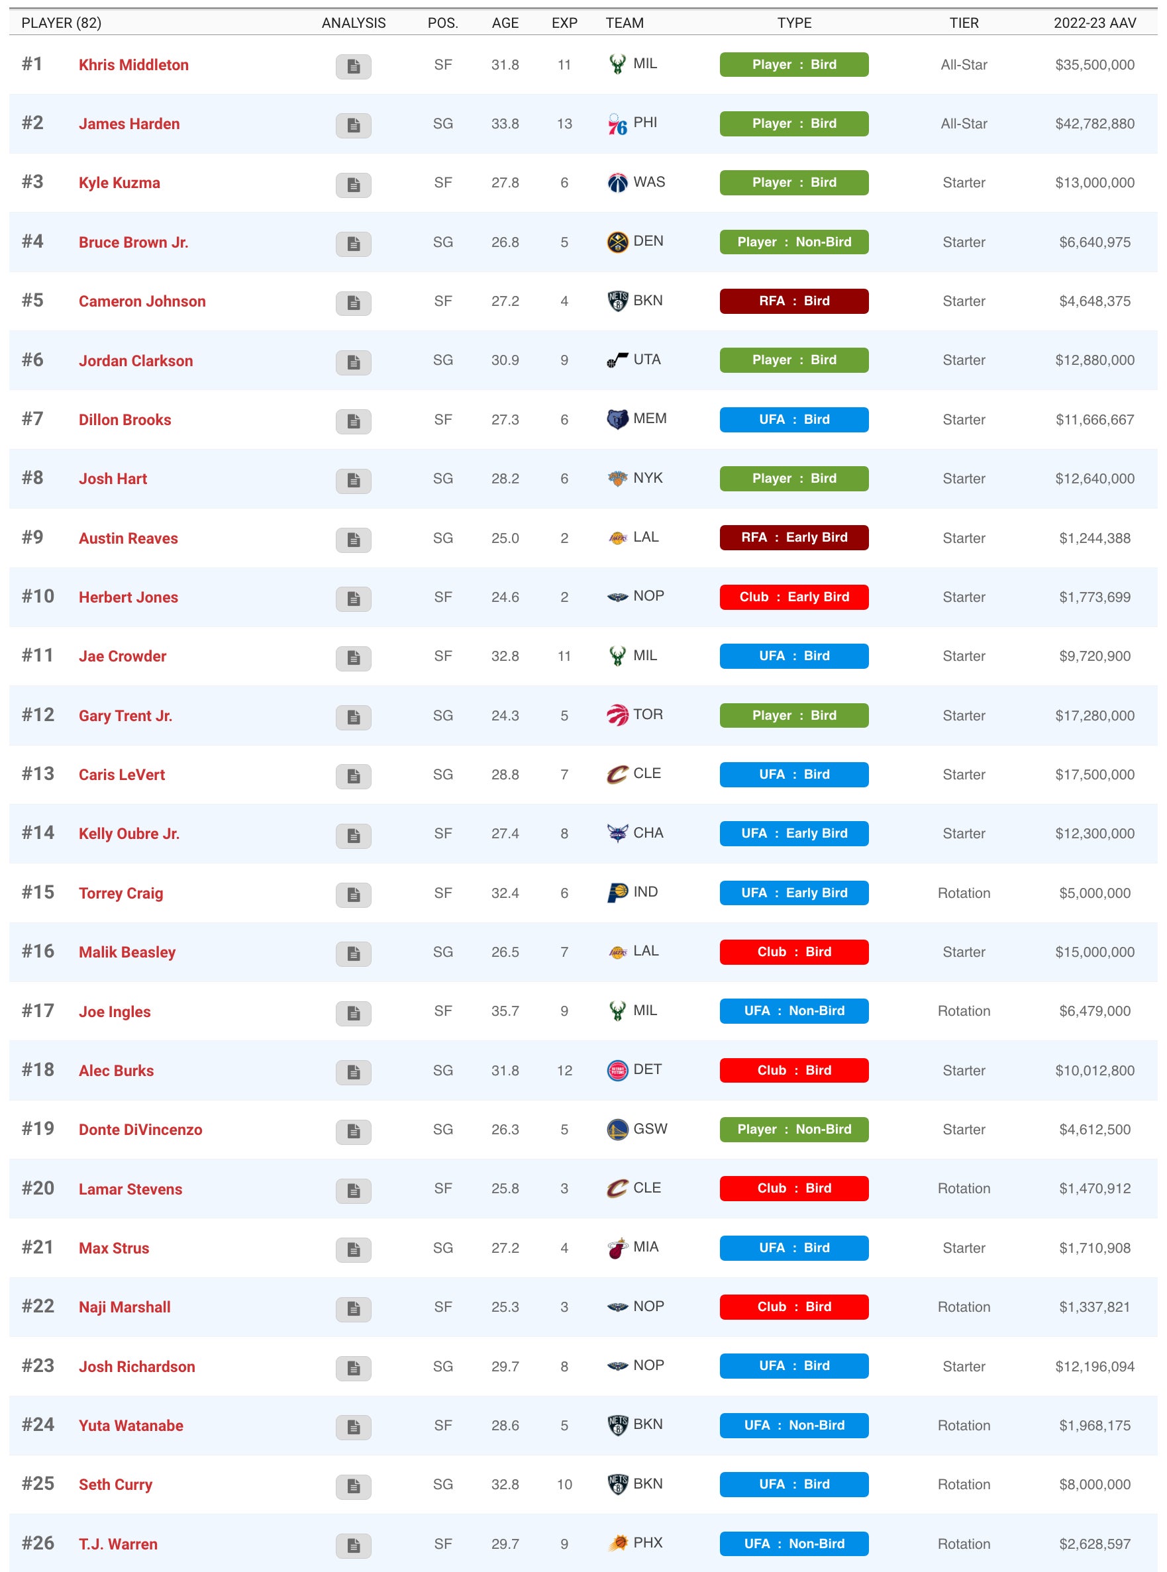The image size is (1167, 1572).
Task: Click Herbert Jones' Club : Early Bird badge
Action: point(793,597)
